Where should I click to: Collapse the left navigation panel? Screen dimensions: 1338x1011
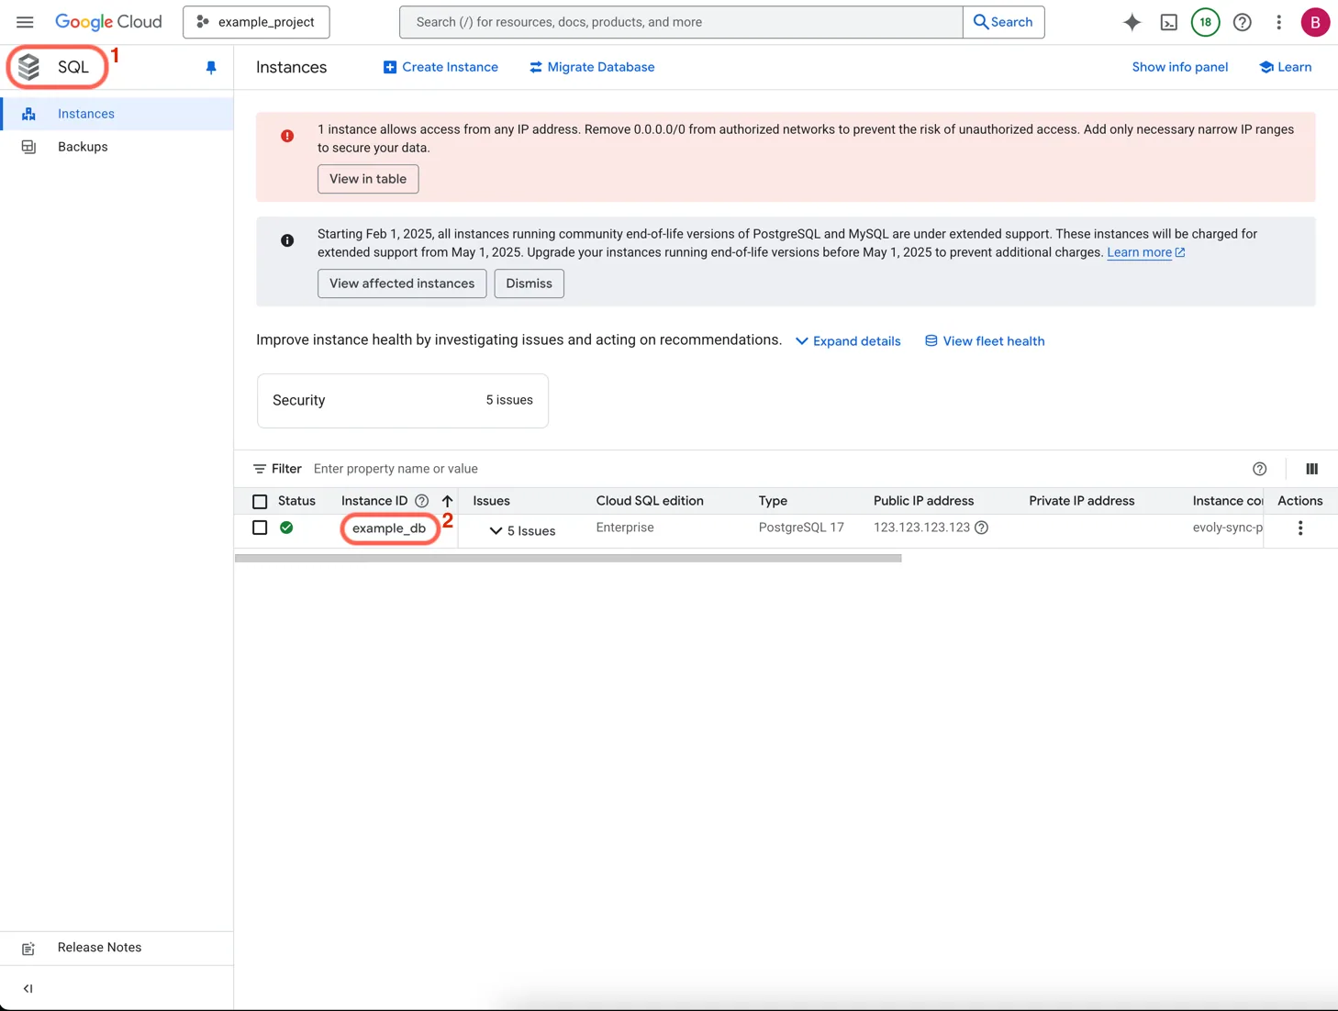pos(28,988)
